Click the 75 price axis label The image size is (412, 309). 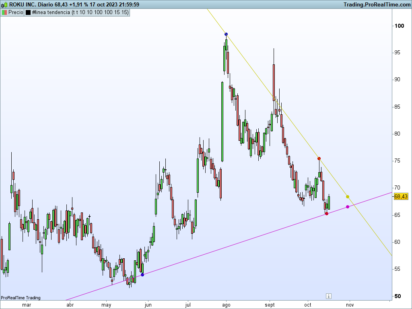pos(397,161)
